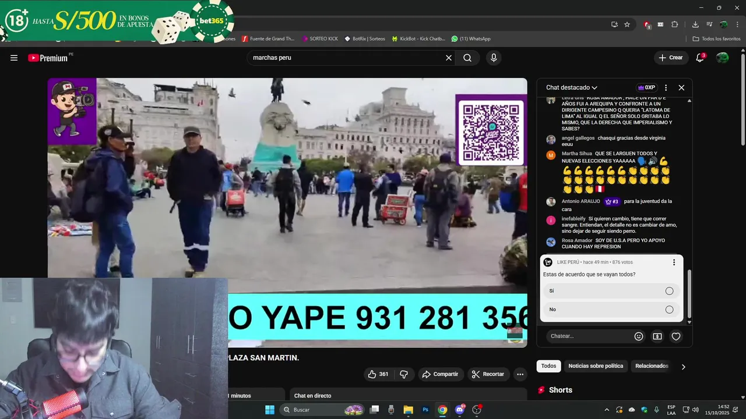This screenshot has width=746, height=419.
Task: Open Chrome media controls icon
Action: pos(709,24)
